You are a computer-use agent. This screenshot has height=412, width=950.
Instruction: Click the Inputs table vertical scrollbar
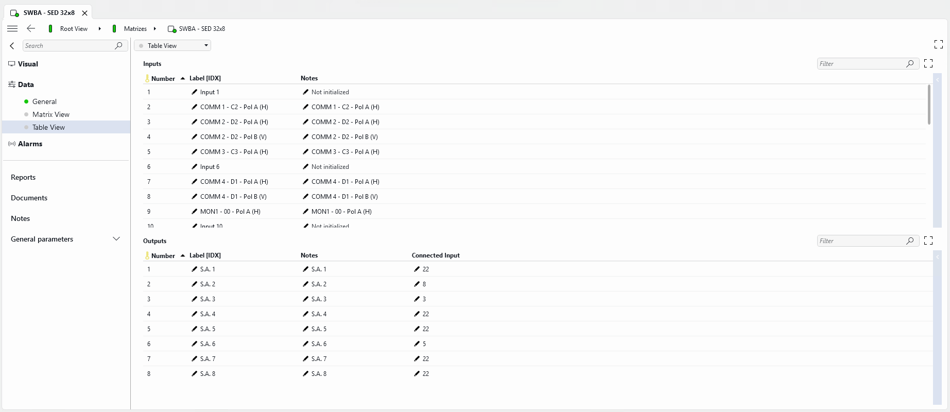click(x=929, y=105)
